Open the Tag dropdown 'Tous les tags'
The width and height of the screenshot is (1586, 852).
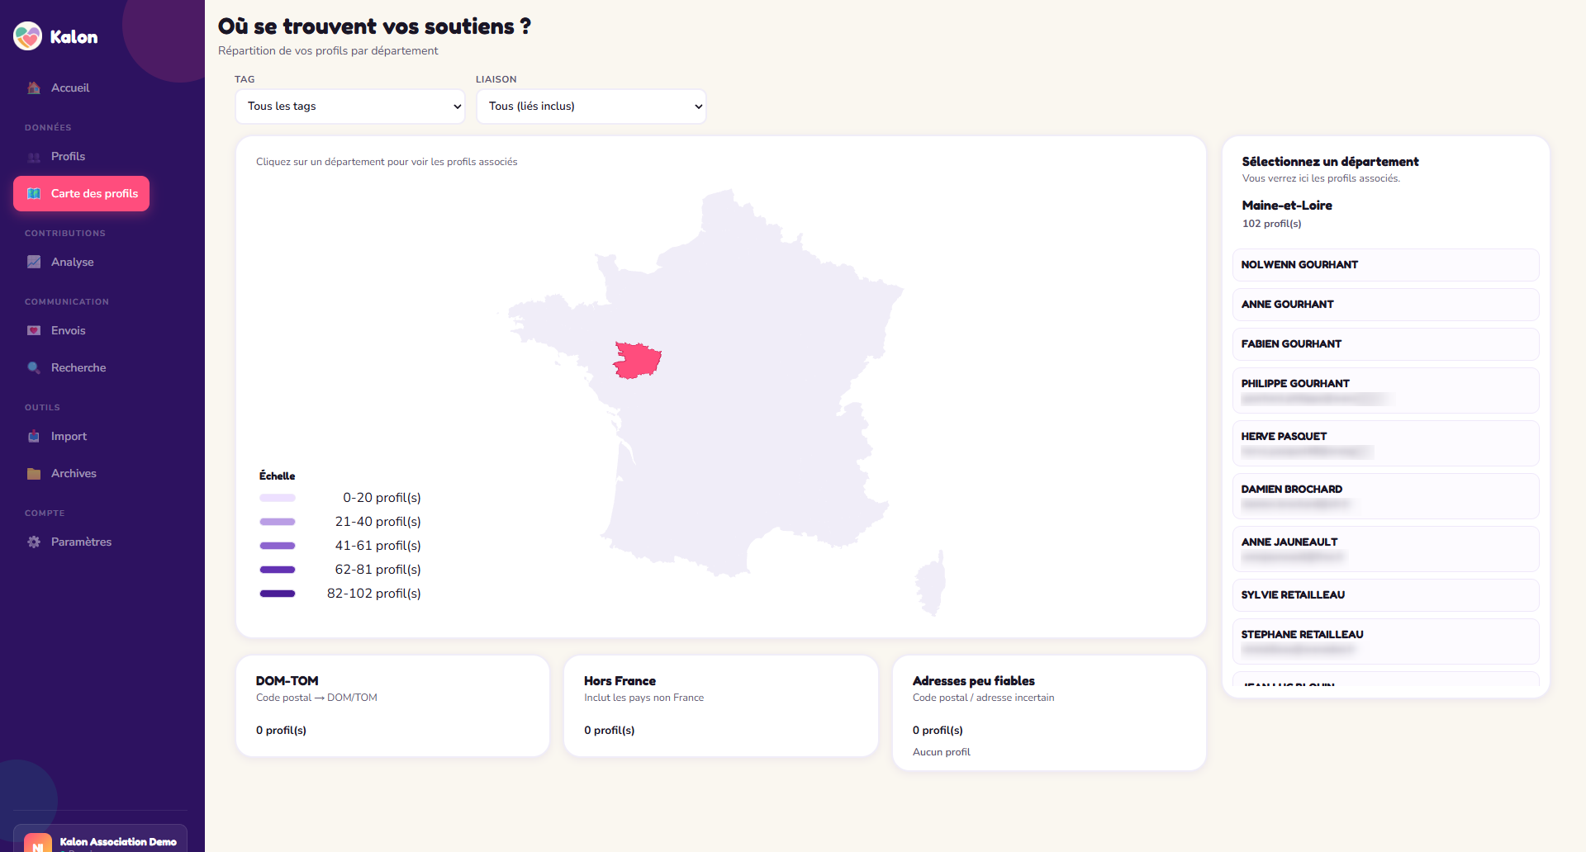(350, 106)
